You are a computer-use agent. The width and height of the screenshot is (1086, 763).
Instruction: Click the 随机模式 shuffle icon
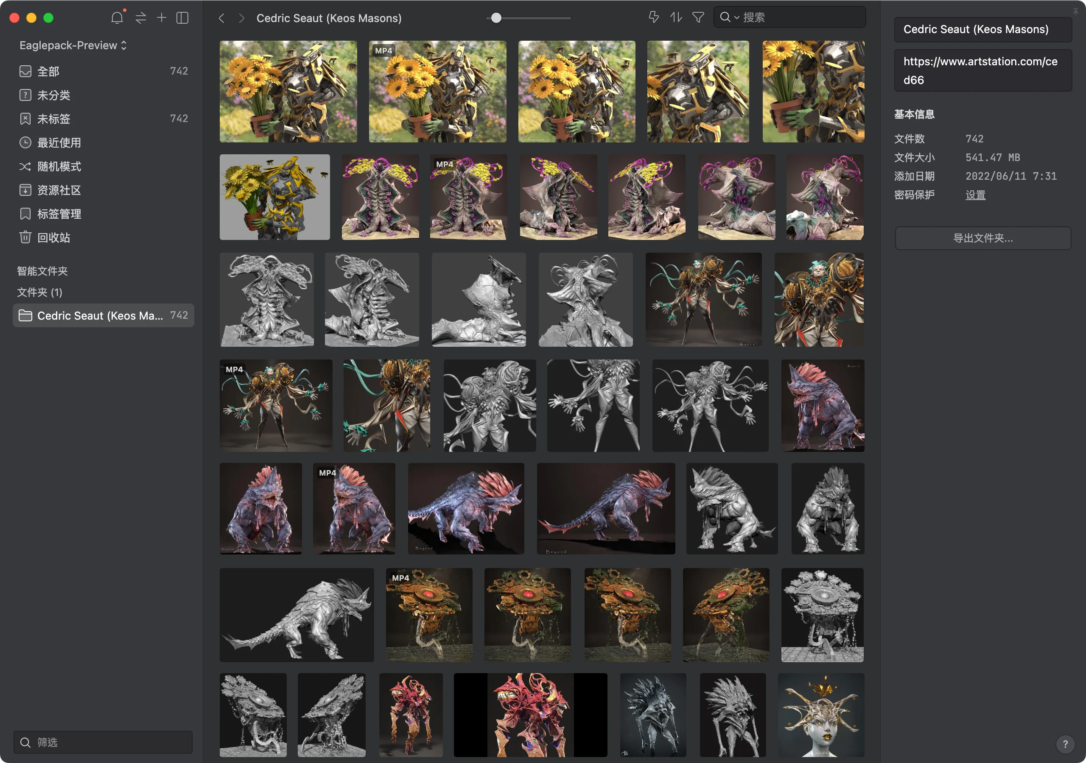point(25,167)
